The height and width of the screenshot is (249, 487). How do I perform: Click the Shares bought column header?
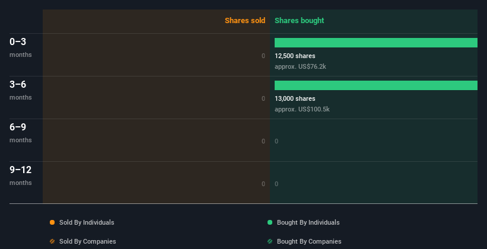point(299,21)
